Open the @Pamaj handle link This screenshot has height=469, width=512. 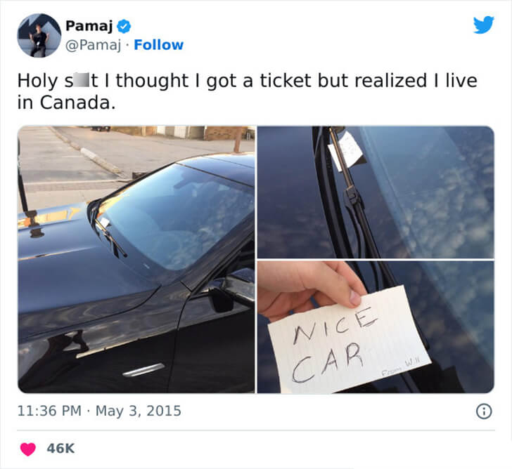point(93,45)
